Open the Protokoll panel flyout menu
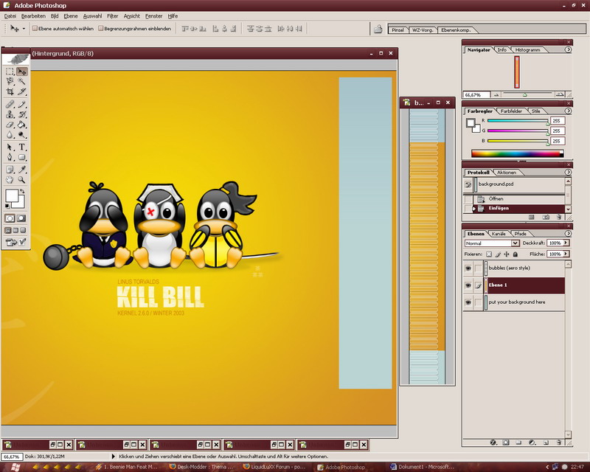Viewport: 590px width, 472px height. click(568, 173)
